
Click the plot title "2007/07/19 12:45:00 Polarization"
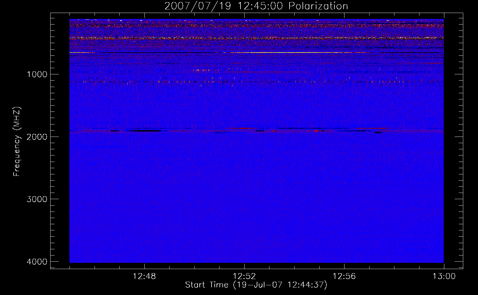pos(256,6)
